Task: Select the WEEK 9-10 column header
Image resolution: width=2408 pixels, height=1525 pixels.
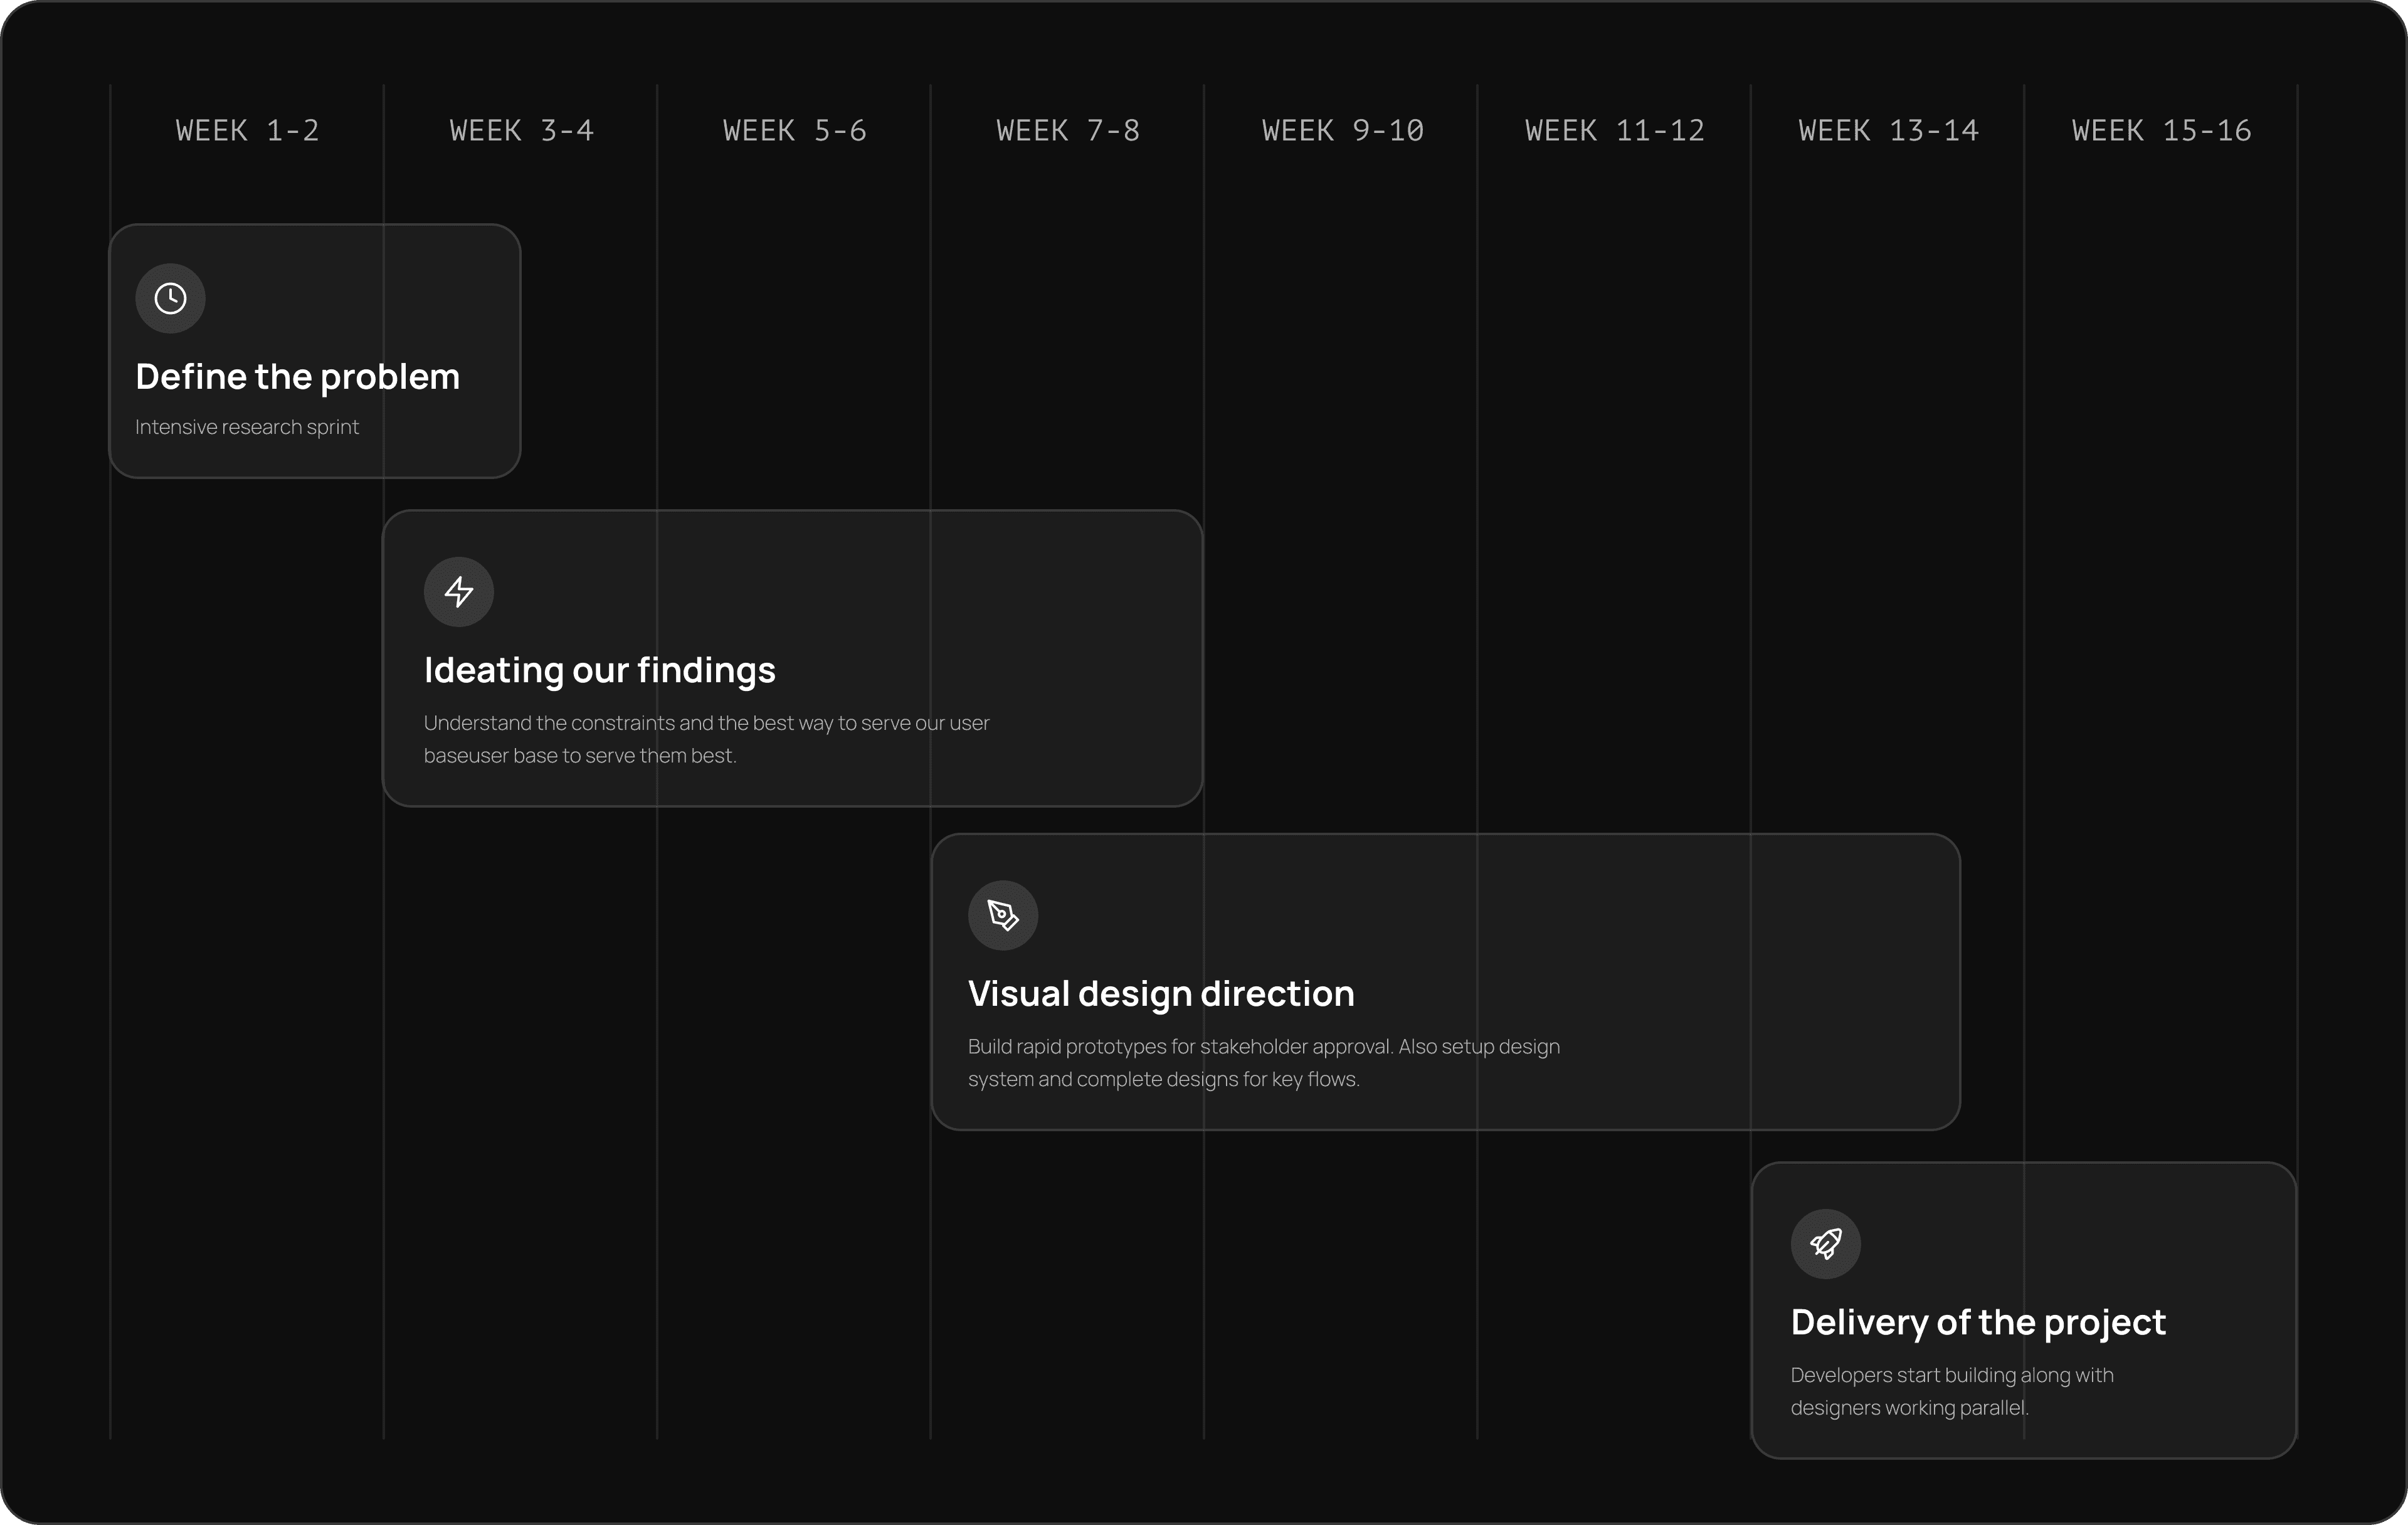Action: coord(1342,131)
